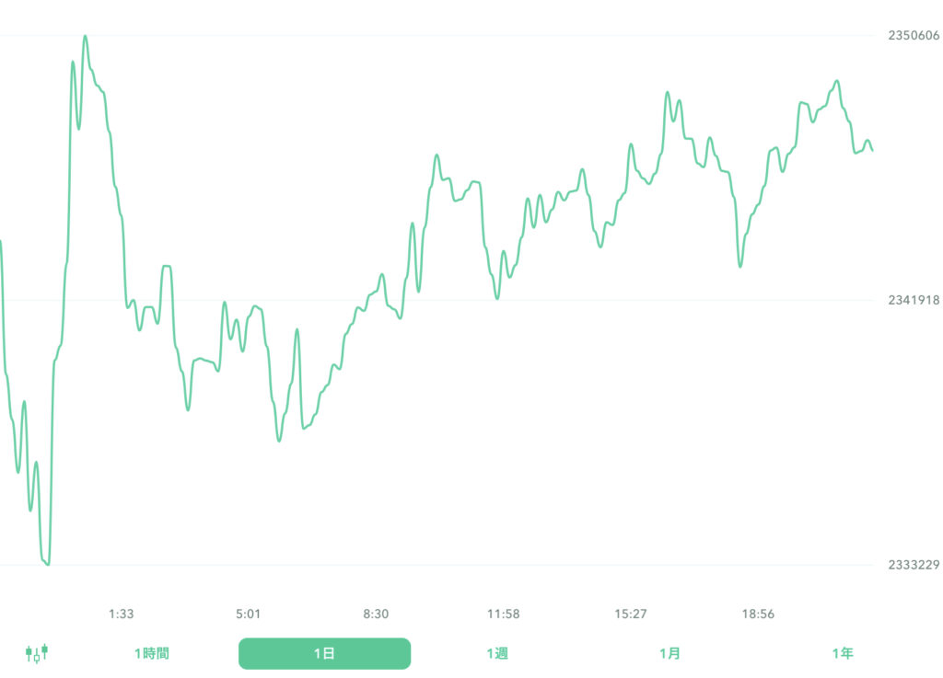
Task: Select the highlighted 1日 range button
Action: click(x=324, y=654)
